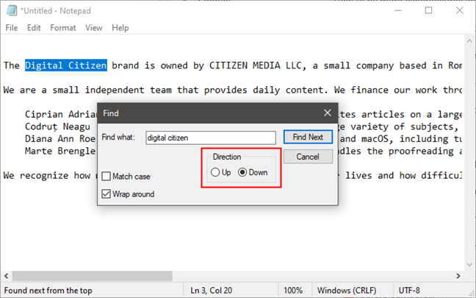Select the Up direction radio button

click(x=215, y=172)
